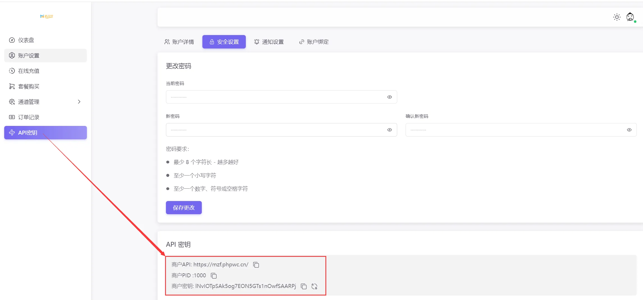
Task: Focus the 当前密码 input field
Action: point(275,97)
